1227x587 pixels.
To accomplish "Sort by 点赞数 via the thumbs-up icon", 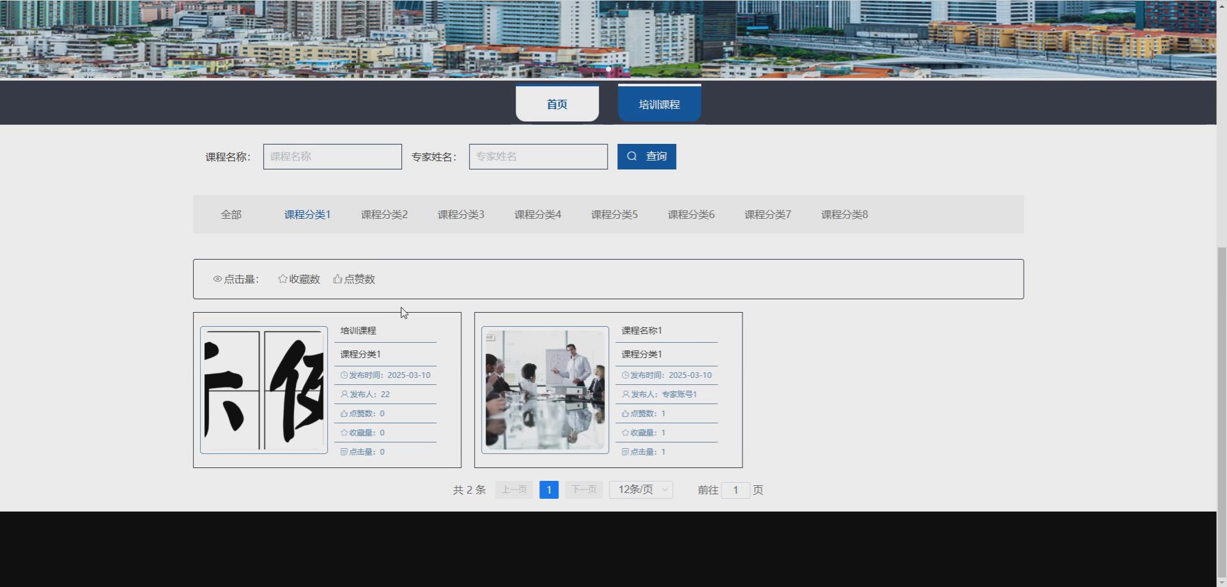I will click(338, 279).
